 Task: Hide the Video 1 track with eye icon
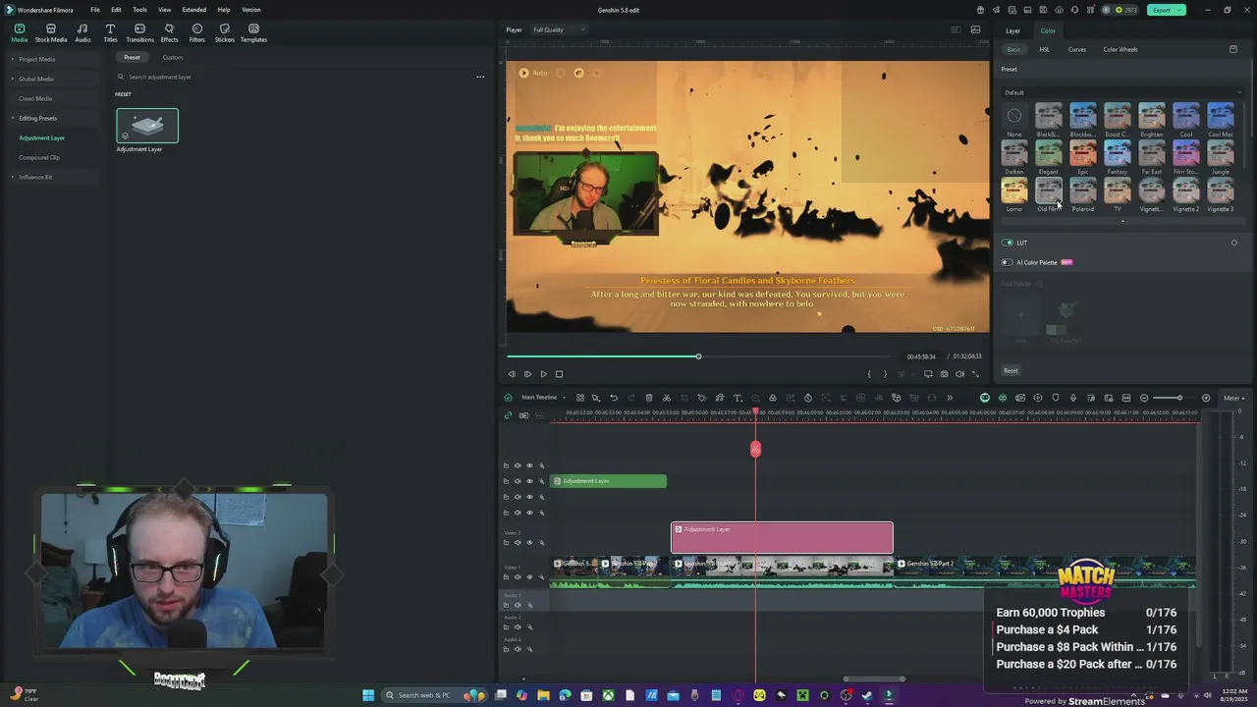tap(529, 577)
